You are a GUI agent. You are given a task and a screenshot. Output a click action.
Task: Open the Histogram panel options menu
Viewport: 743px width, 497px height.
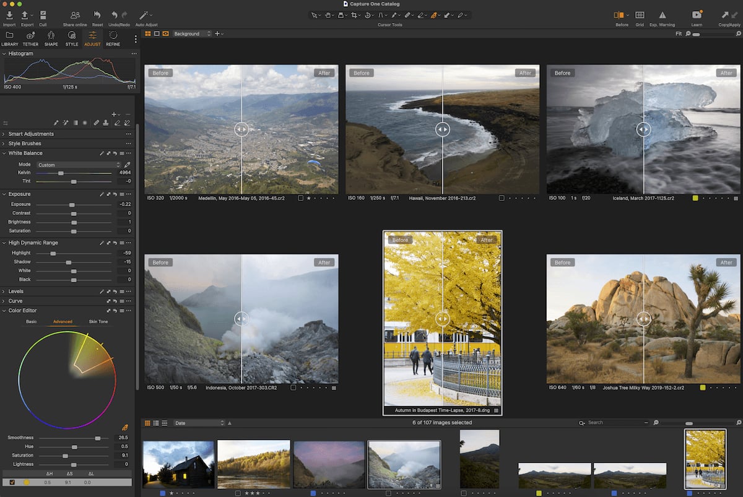click(134, 53)
